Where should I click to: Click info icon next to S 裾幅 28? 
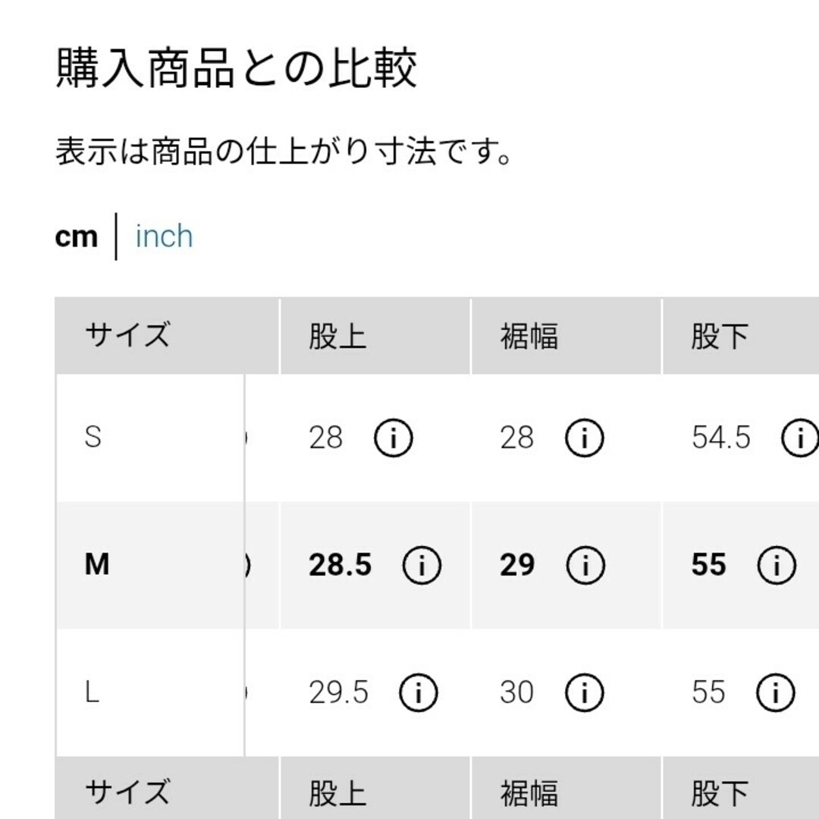(585, 438)
